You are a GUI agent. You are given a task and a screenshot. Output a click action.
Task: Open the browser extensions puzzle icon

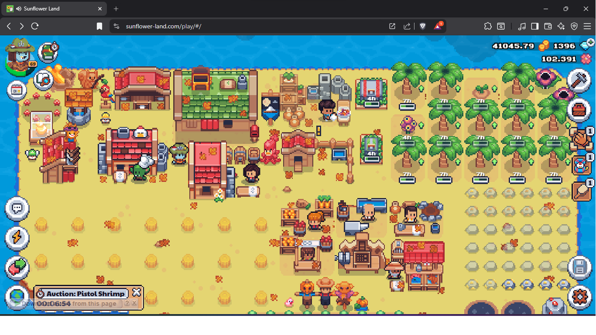click(x=488, y=26)
